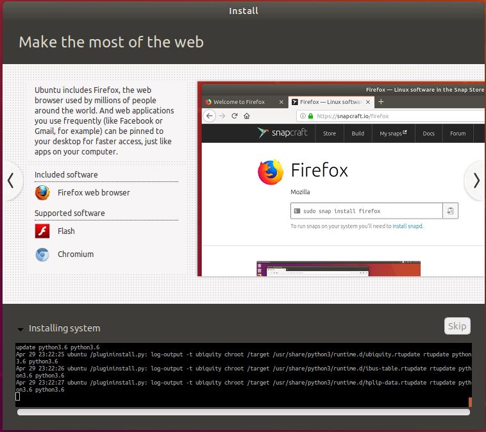Open Docs on snapcraft navbar
Screen dimensions: 486x432
tap(429, 133)
